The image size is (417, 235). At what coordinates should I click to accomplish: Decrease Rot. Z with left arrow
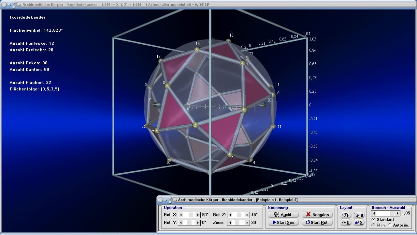(230, 215)
